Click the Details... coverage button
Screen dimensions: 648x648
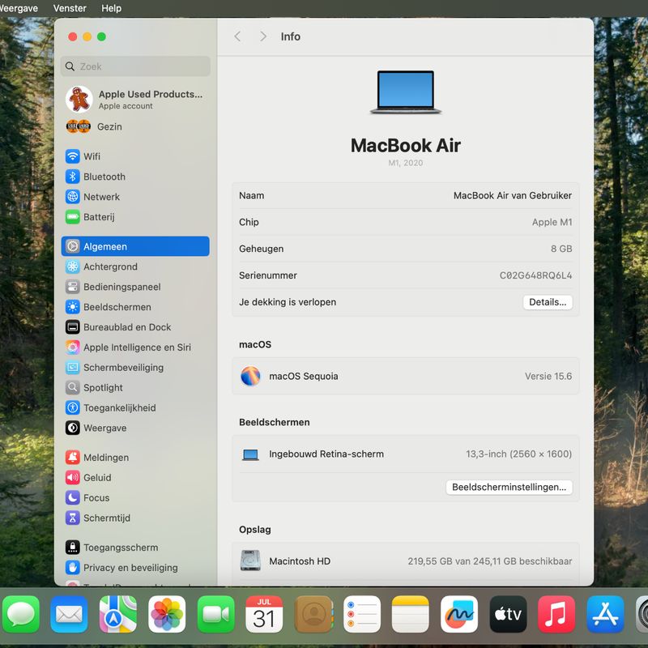(548, 302)
